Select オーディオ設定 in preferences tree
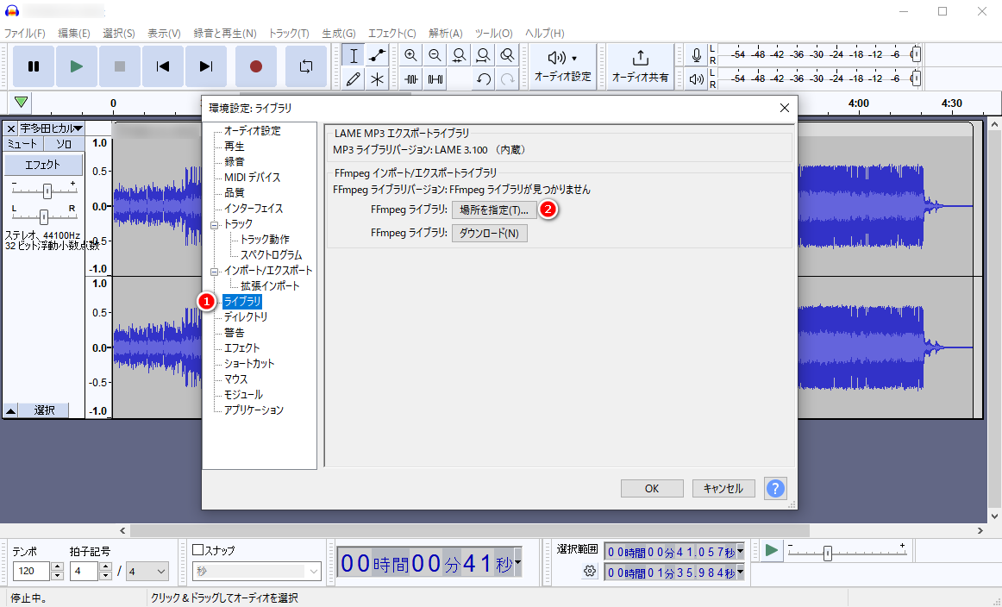The width and height of the screenshot is (1002, 607). 252,131
